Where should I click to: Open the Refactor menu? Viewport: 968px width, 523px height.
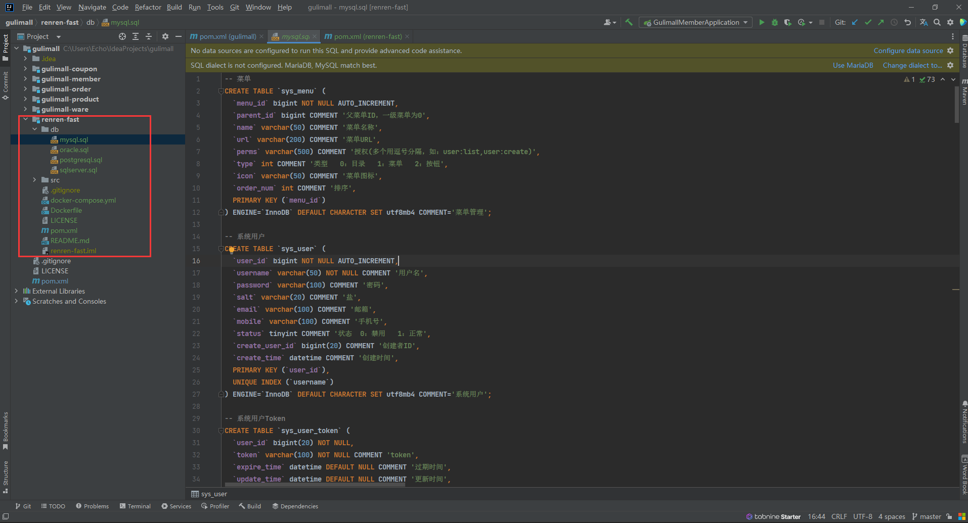[x=148, y=7]
